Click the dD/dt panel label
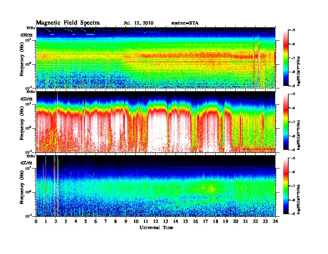This screenshot has height=254, width=328. [27, 99]
